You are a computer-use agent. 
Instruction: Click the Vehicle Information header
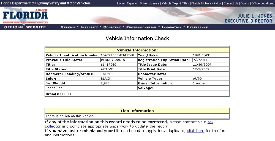(x=137, y=50)
